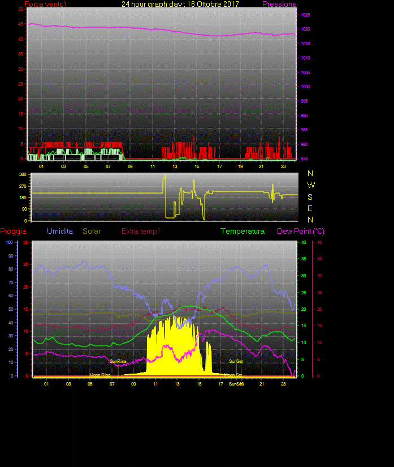
Task: Select the magenta Pressione axis label
Action: coord(279,5)
